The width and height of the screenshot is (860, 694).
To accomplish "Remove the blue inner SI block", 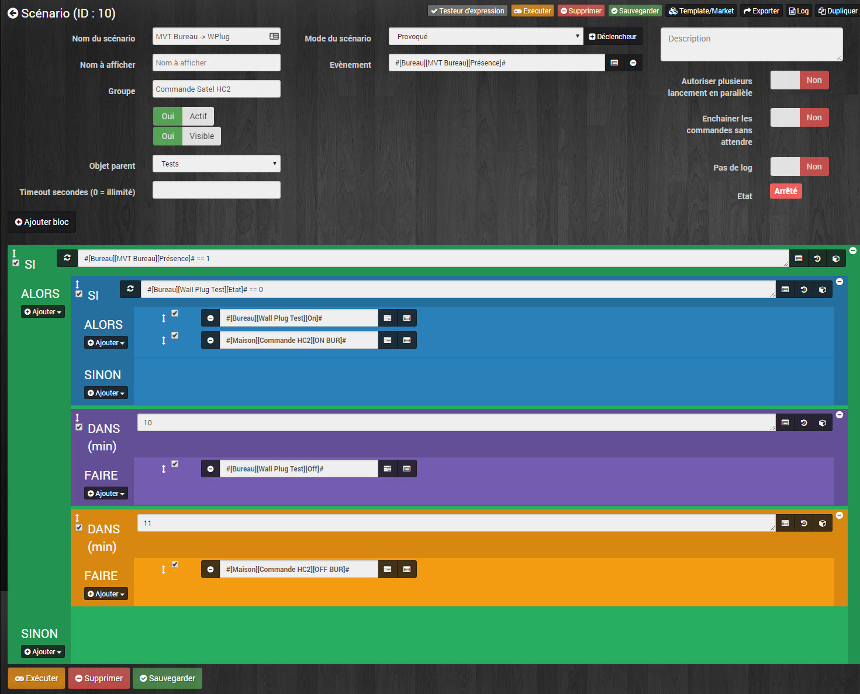I will [x=840, y=282].
